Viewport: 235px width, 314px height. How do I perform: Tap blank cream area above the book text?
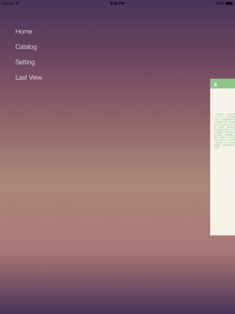(223, 100)
